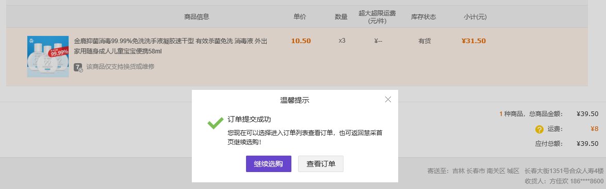Close the 温馨提示 dialog with the X

coord(388,99)
